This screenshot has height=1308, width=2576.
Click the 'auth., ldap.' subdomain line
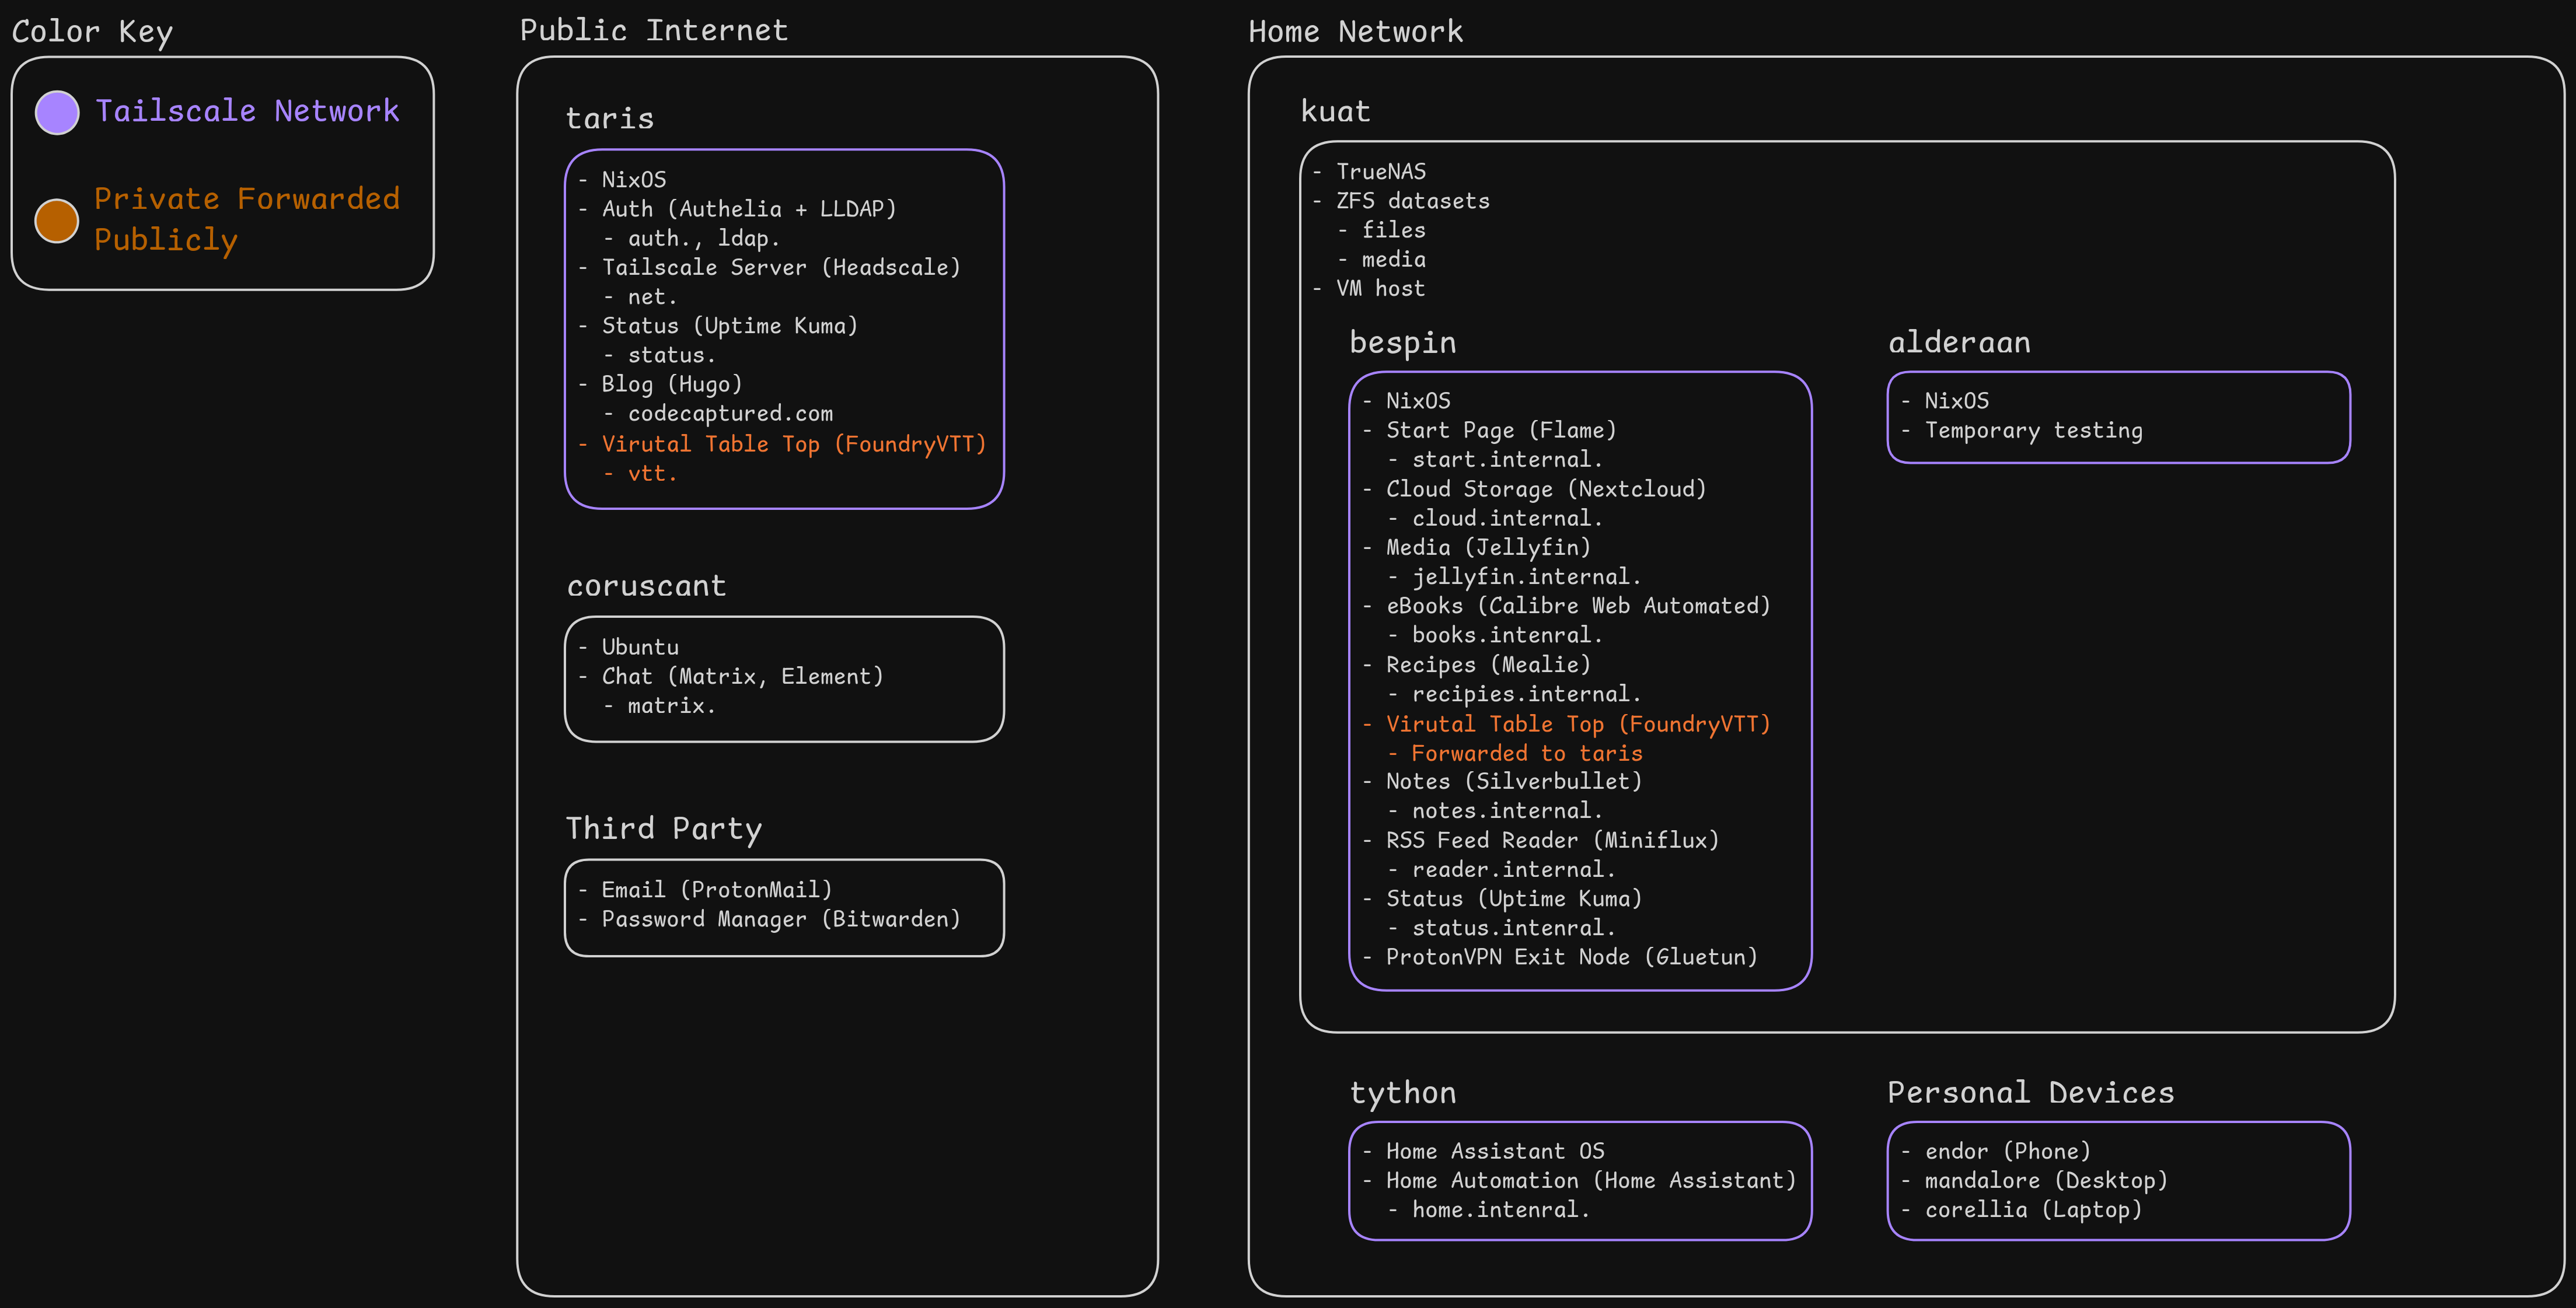[703, 238]
